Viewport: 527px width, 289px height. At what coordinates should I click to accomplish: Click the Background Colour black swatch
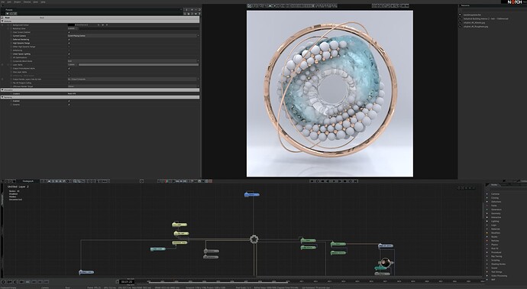71,25
